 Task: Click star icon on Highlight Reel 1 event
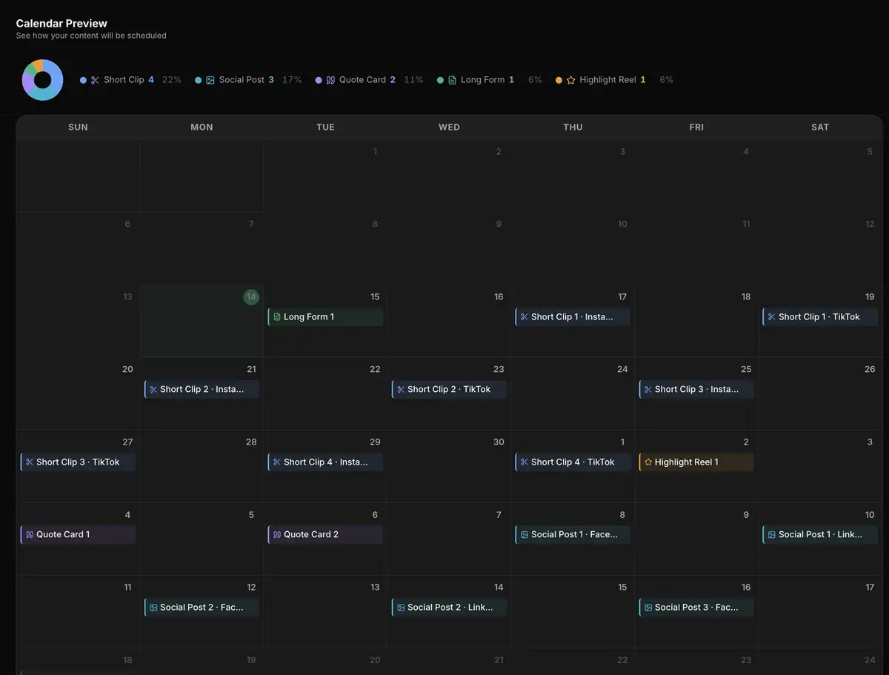pyautogui.click(x=648, y=462)
